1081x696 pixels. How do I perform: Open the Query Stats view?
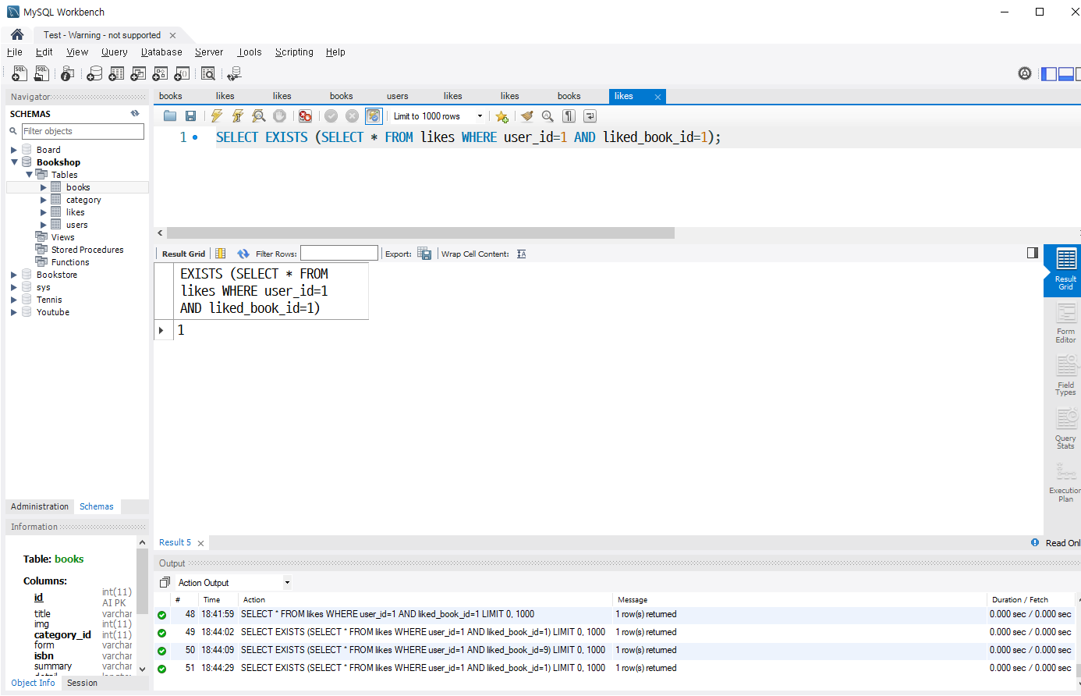[1065, 429]
